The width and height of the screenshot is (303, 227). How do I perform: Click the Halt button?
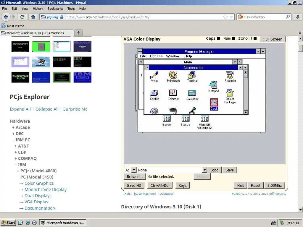click(x=240, y=186)
